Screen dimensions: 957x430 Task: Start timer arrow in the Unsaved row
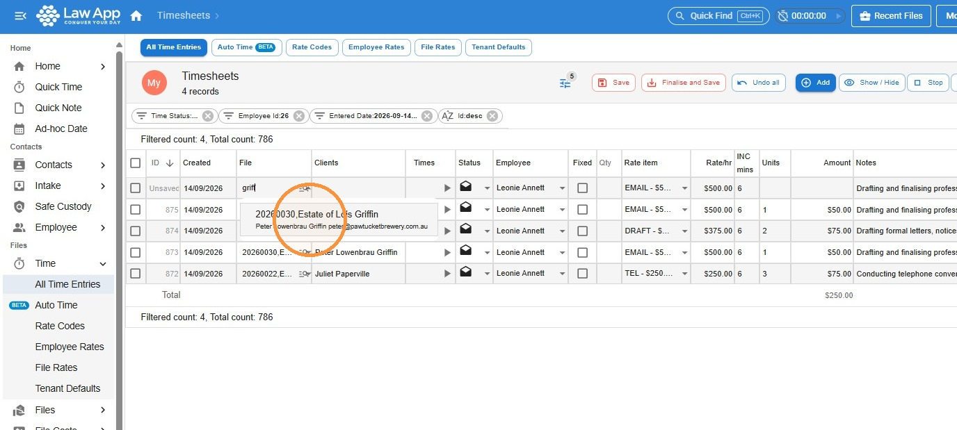(447, 188)
